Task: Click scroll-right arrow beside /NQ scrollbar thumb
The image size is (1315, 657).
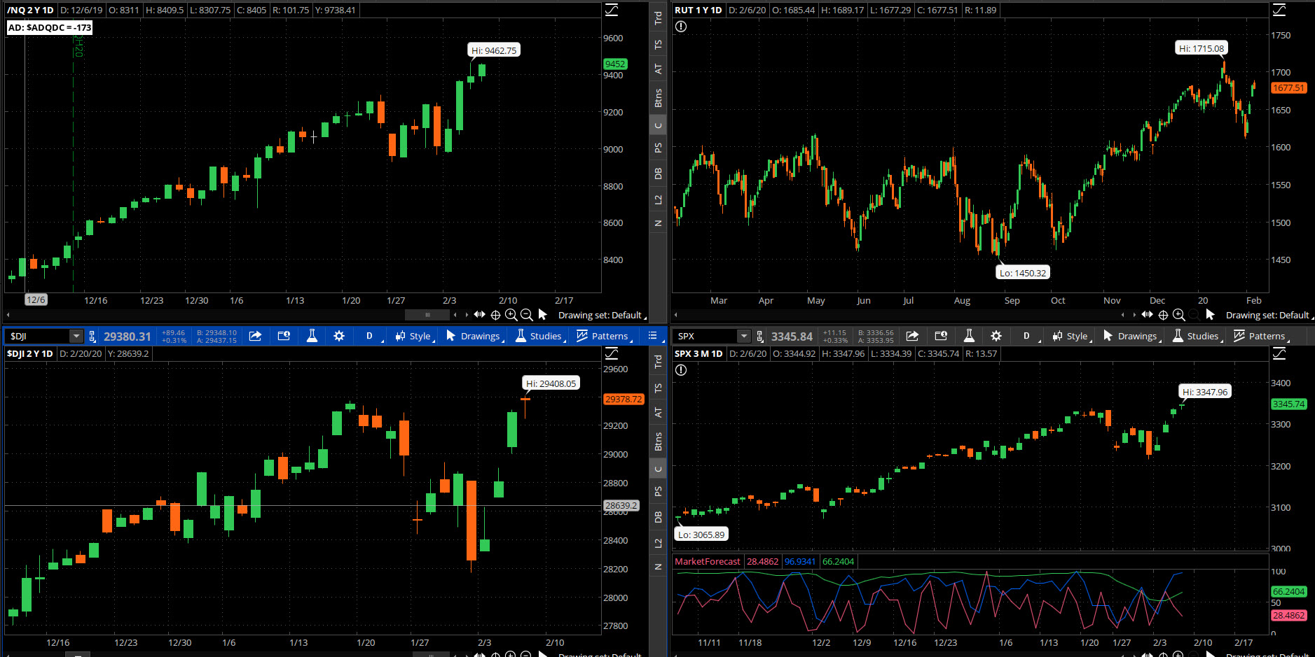Action: 467,315
